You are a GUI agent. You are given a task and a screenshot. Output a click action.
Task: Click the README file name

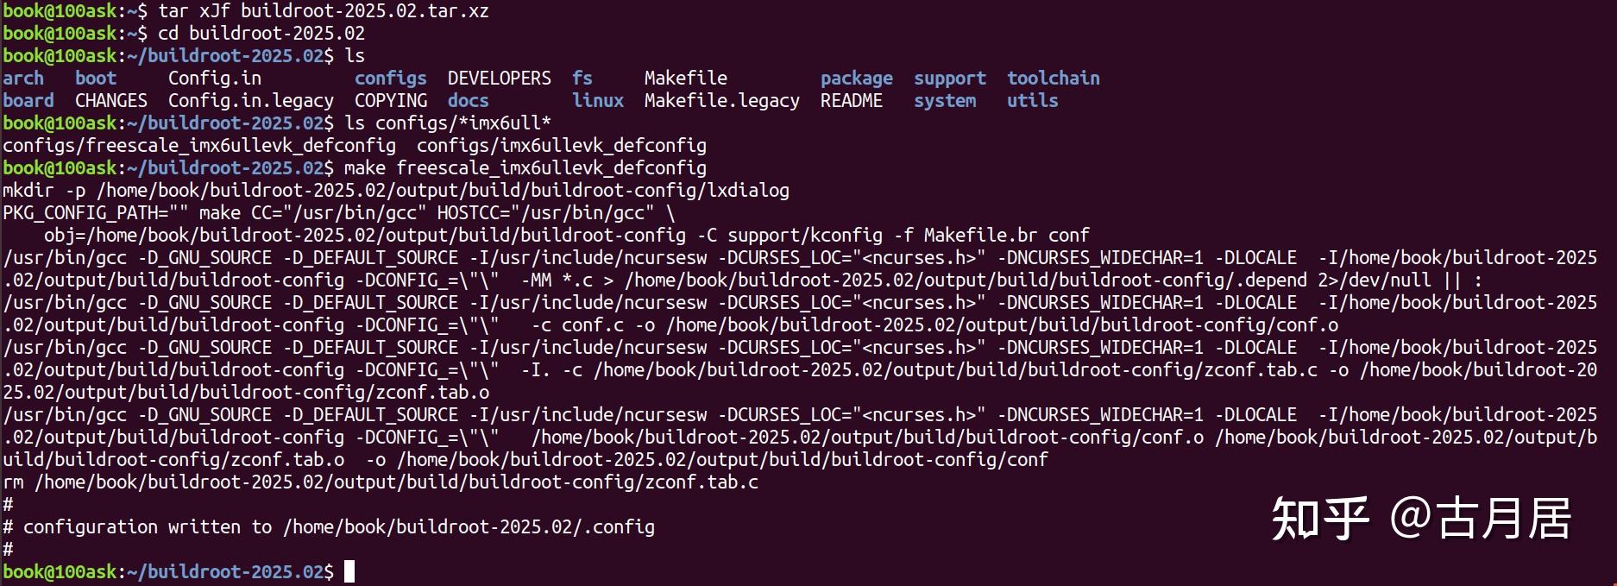pyautogui.click(x=851, y=101)
